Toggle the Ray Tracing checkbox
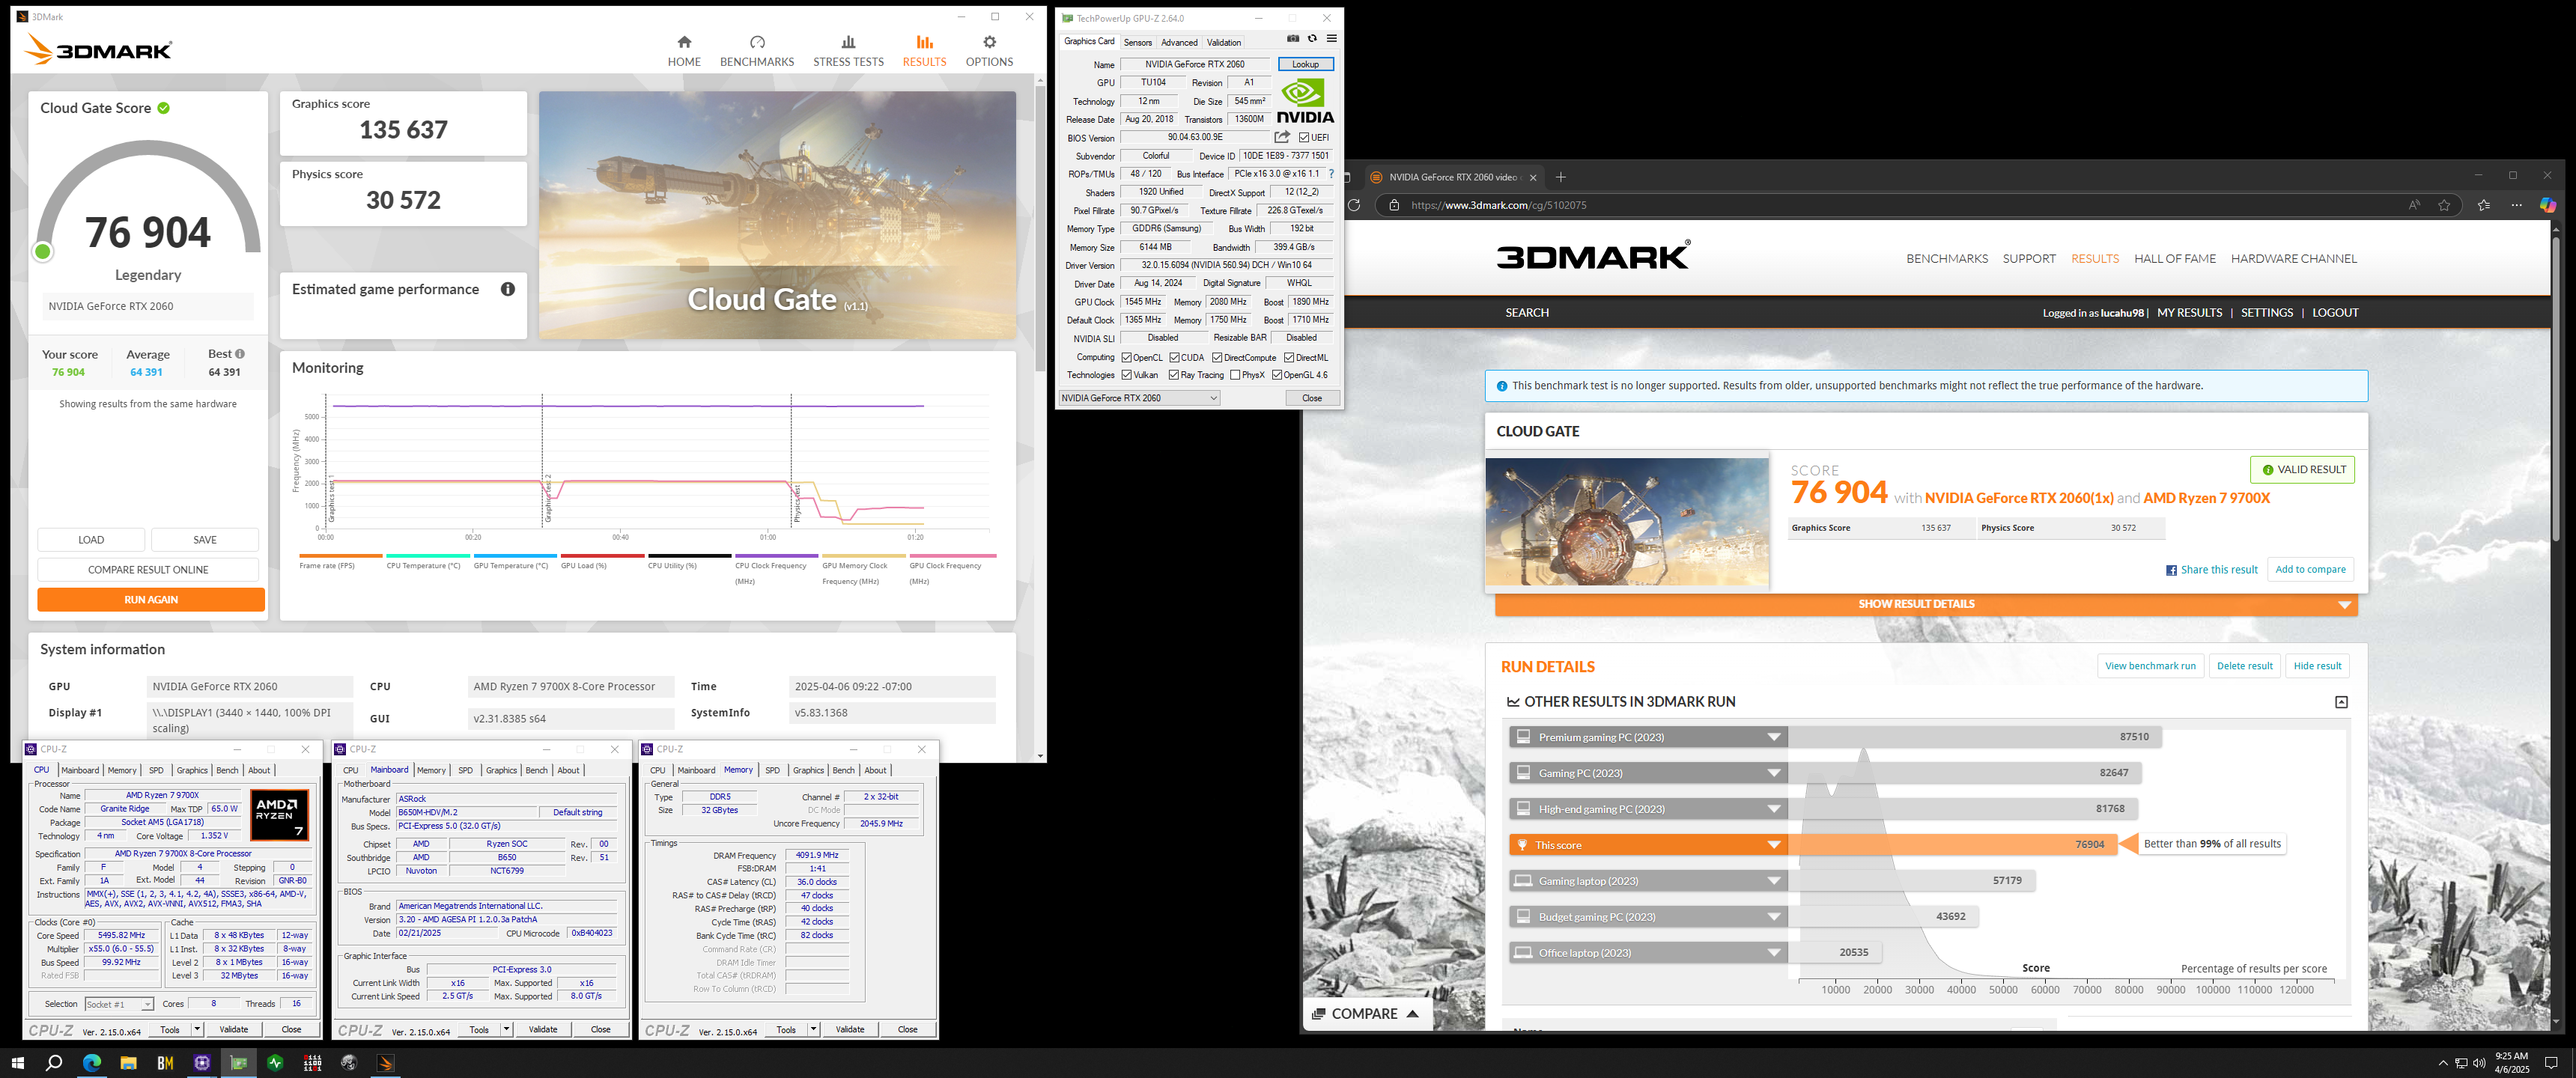2576x1078 pixels. tap(1174, 375)
